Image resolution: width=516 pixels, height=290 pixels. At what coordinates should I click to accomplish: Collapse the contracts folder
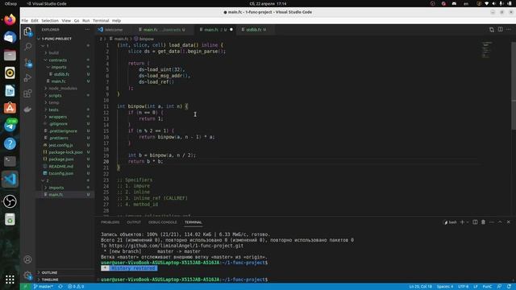pos(57,60)
